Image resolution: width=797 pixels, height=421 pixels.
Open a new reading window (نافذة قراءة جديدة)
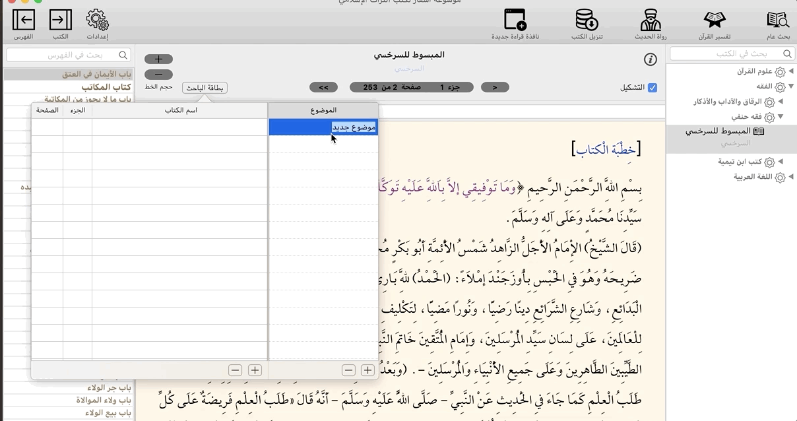click(x=515, y=20)
